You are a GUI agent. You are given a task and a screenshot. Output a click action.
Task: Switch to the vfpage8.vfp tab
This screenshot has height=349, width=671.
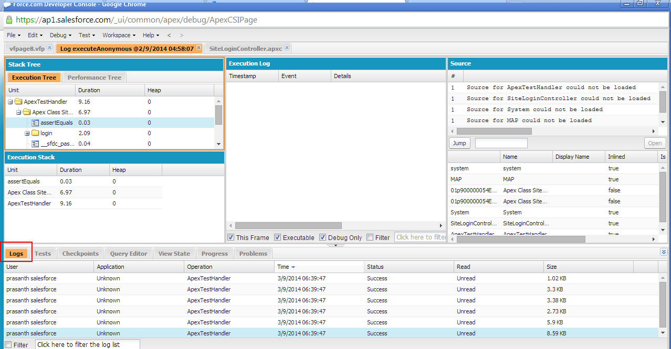pos(27,48)
